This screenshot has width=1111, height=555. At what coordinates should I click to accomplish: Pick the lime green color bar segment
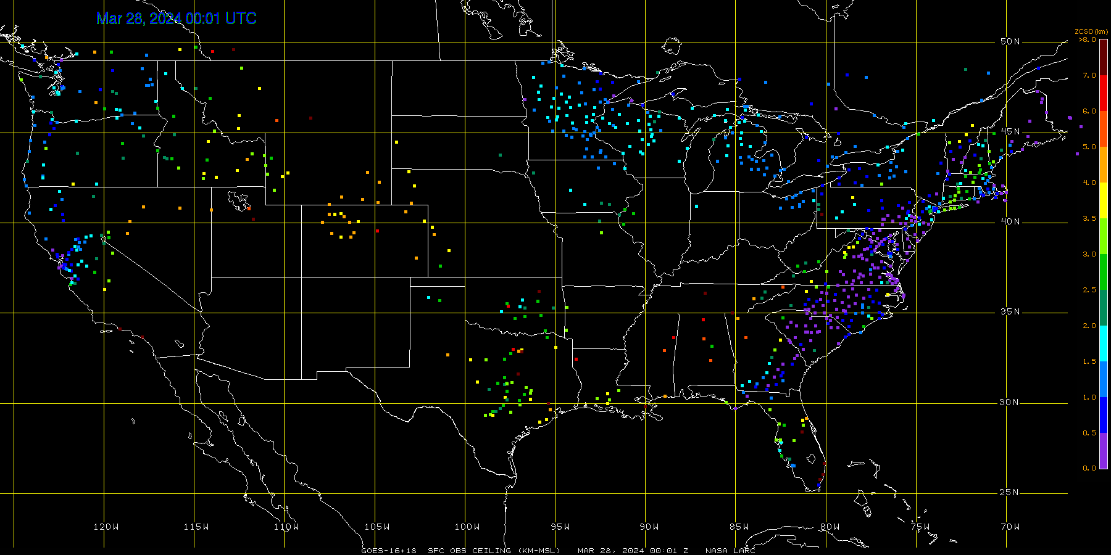pyautogui.click(x=1104, y=236)
